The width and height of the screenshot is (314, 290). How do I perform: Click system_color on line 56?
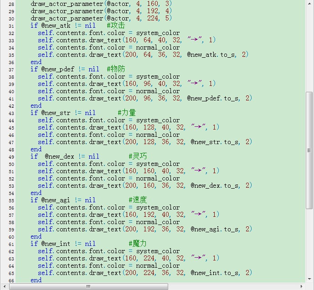(x=158, y=208)
